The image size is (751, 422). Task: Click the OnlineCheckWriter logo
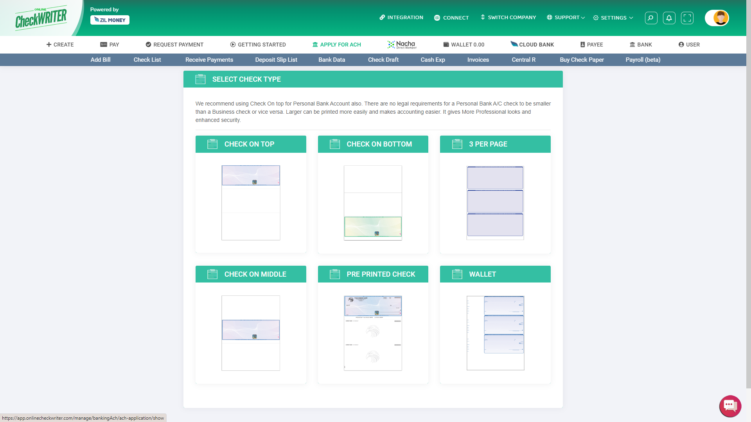[41, 18]
